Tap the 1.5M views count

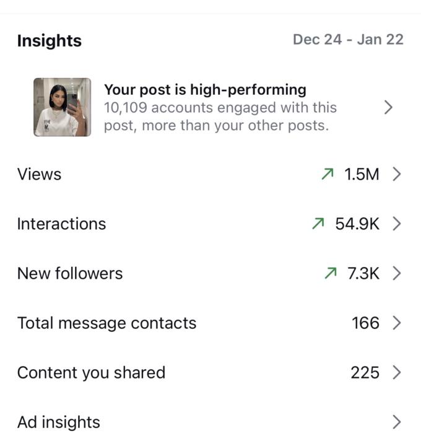tap(362, 175)
